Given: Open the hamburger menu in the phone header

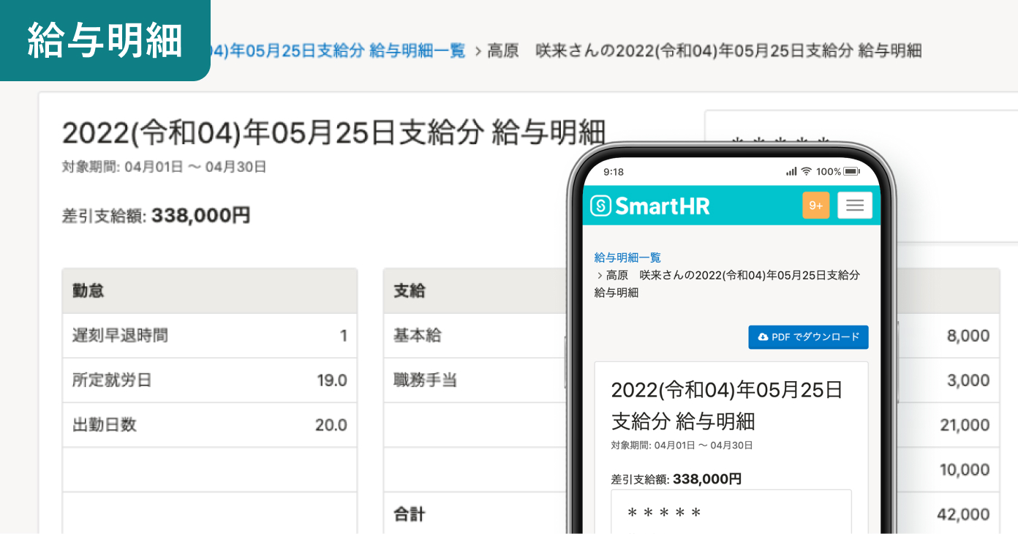Looking at the screenshot, I should tap(854, 206).
